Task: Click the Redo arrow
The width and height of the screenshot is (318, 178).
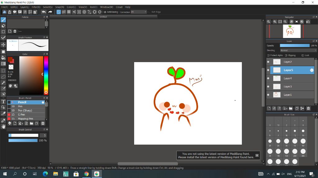Action: click(50, 12)
